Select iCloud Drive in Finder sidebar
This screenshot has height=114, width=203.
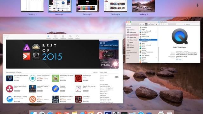132,40
